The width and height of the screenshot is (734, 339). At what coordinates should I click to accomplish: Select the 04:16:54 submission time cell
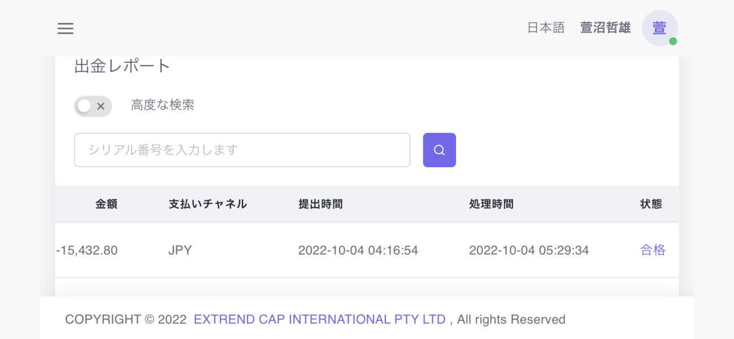pos(358,250)
